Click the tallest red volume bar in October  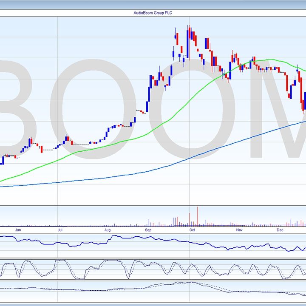tap(198, 216)
